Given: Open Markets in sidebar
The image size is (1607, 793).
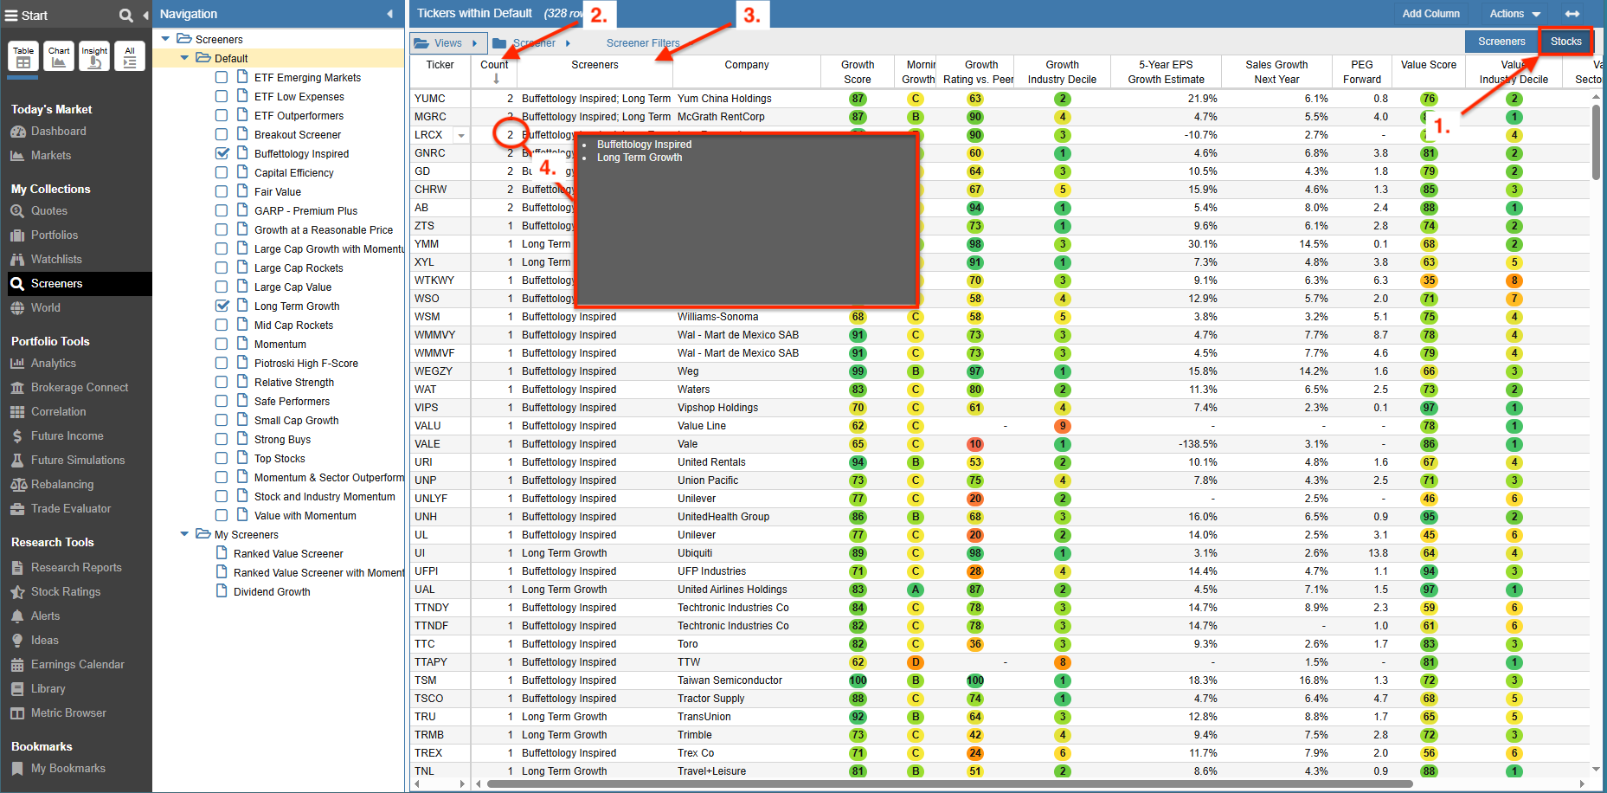Looking at the screenshot, I should tap(51, 156).
